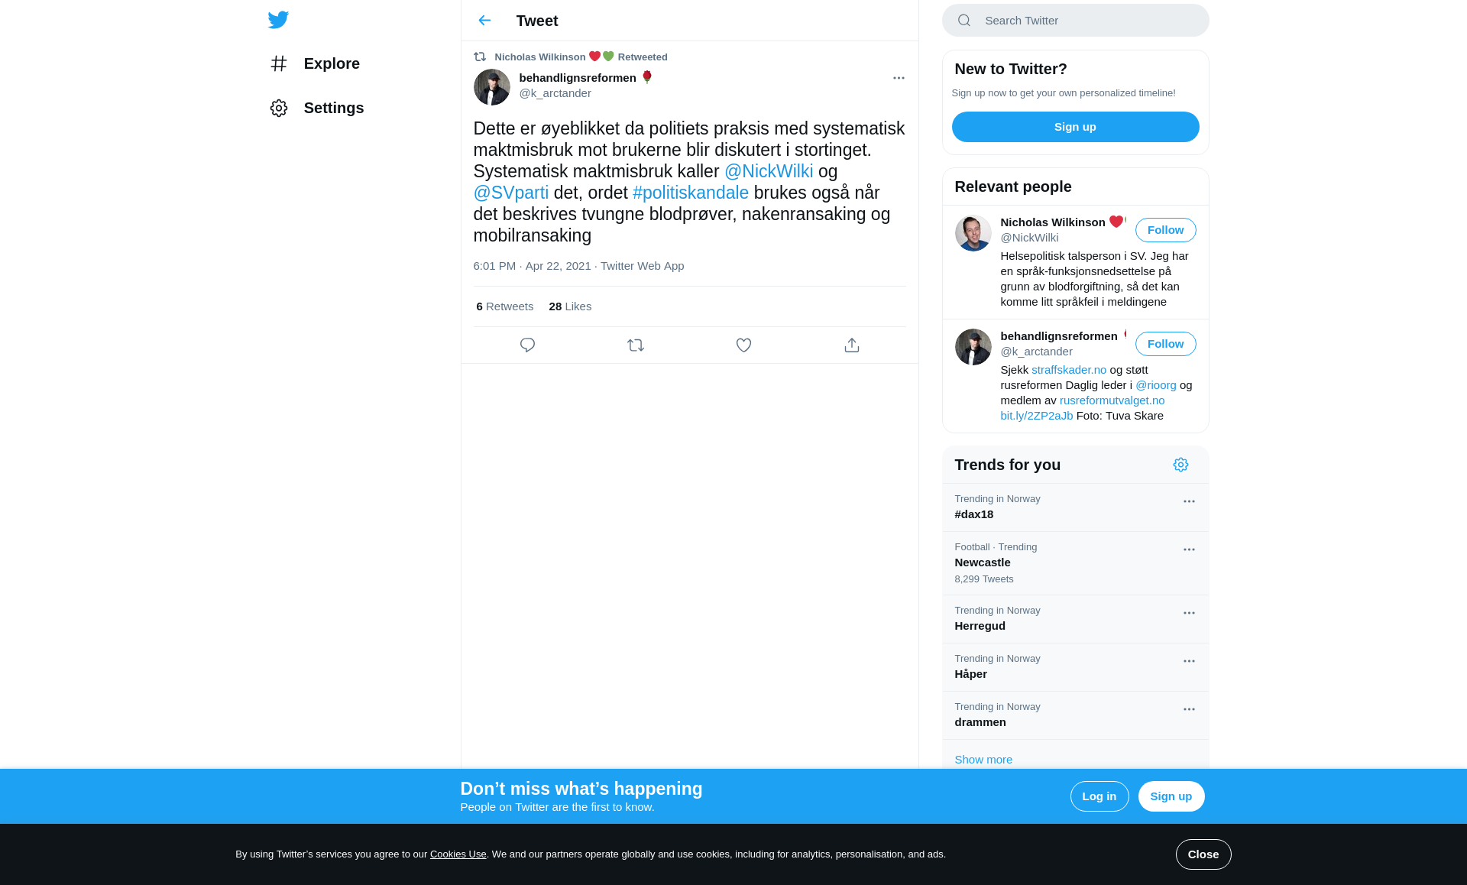Image resolution: width=1467 pixels, height=885 pixels.
Task: Open Trends for you settings gear
Action: tap(1180, 465)
